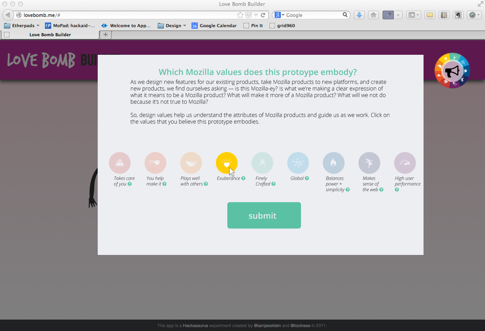This screenshot has width=485, height=331.
Task: Open help for 'Makes sense of the web'
Action: 381,190
